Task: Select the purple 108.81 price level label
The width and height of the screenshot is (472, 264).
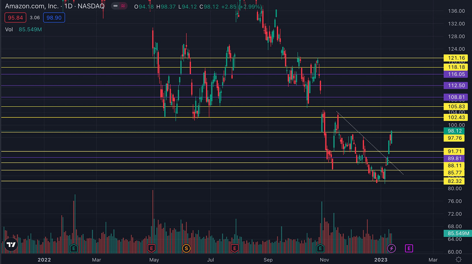Action: [455, 97]
